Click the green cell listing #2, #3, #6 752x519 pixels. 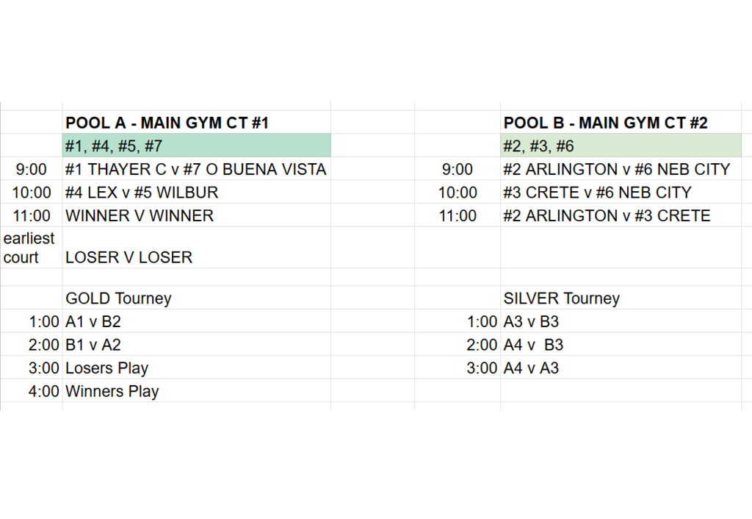[x=620, y=146]
